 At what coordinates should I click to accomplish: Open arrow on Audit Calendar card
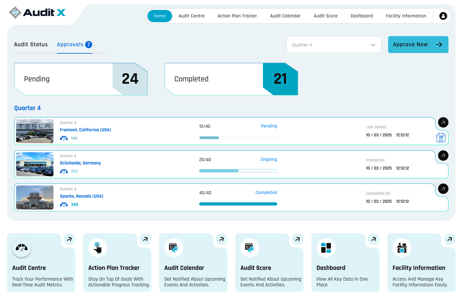pos(222,239)
